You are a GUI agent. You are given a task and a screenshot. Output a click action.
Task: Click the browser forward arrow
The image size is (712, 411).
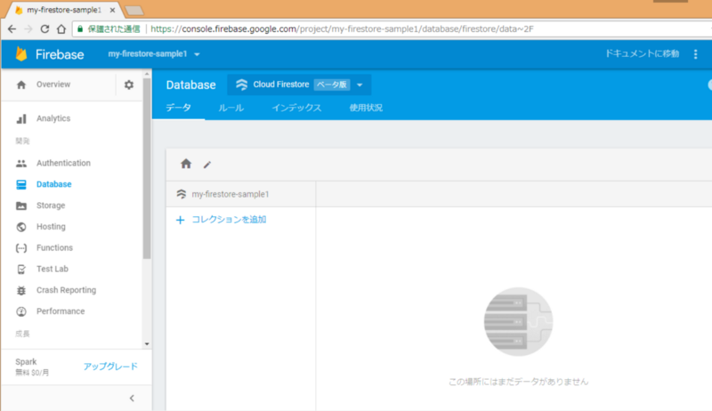pos(28,29)
